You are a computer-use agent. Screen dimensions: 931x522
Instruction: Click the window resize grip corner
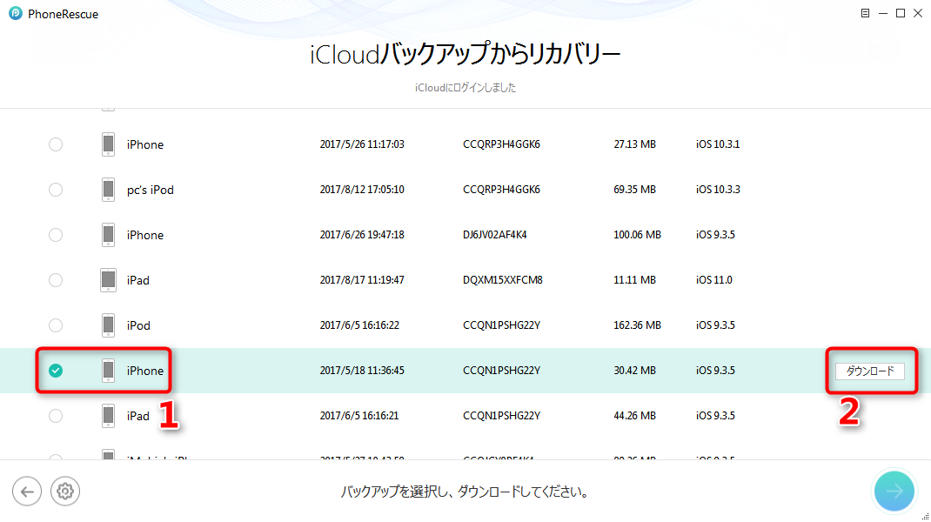pos(926,516)
